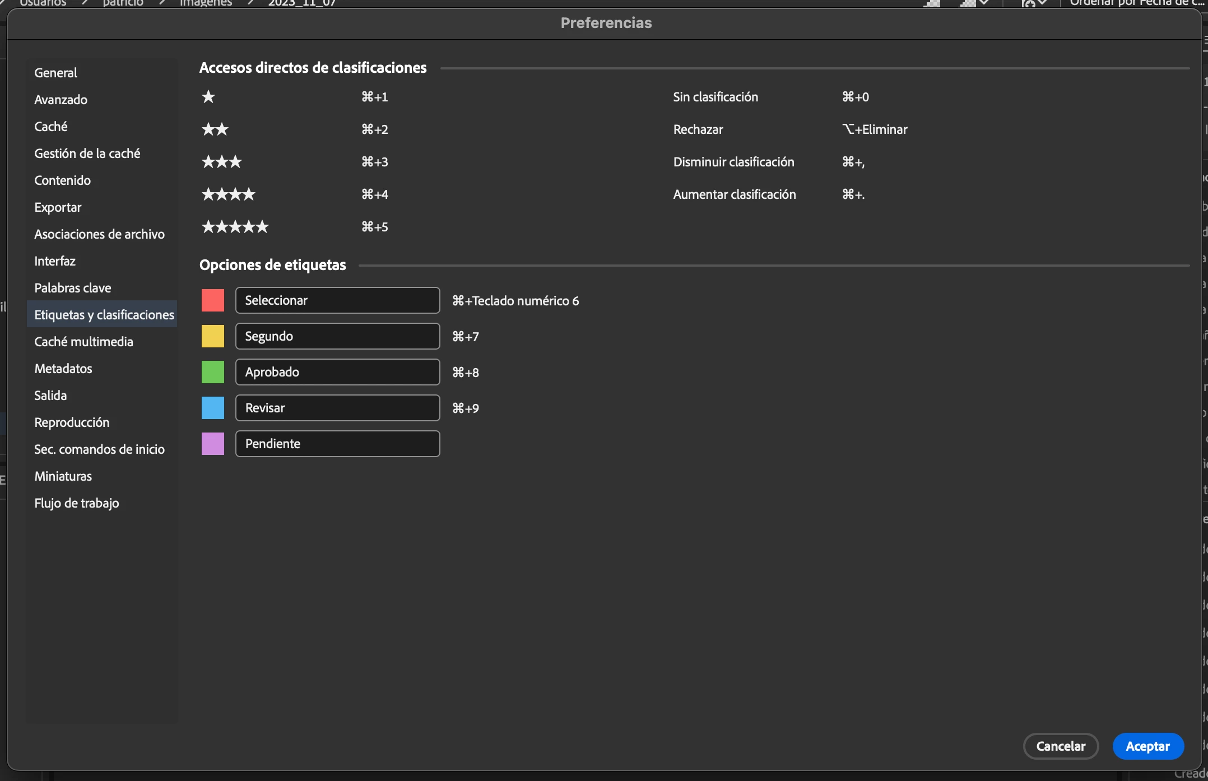1208x781 pixels.
Task: Open the General preferences section
Action: pos(55,73)
